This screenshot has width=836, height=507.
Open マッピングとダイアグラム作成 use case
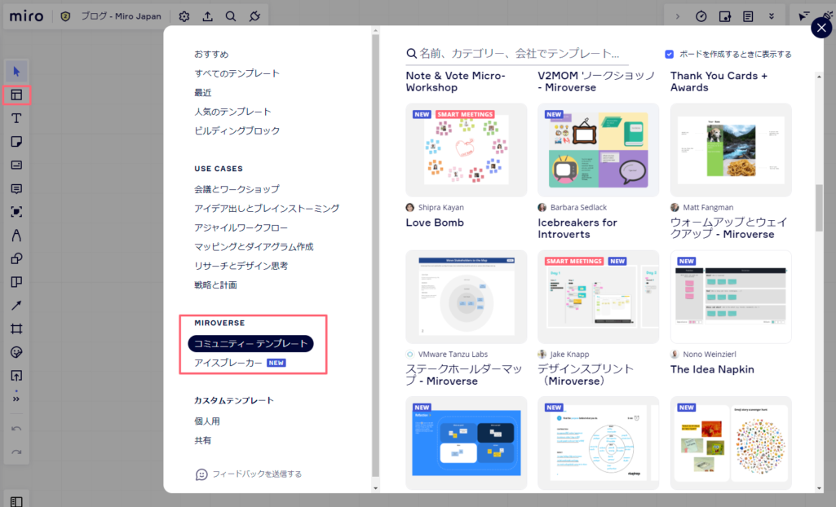tap(254, 247)
